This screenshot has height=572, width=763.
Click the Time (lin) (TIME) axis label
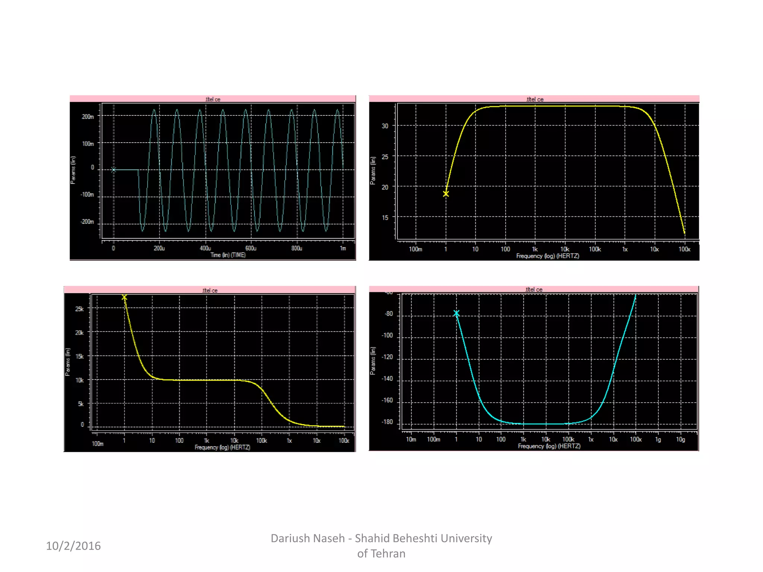(x=228, y=255)
